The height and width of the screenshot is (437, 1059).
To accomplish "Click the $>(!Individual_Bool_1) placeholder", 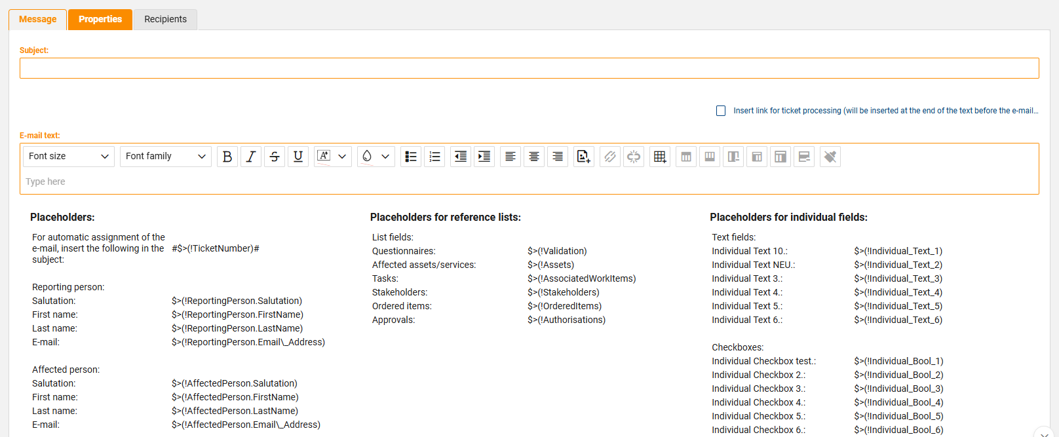I will point(898,361).
